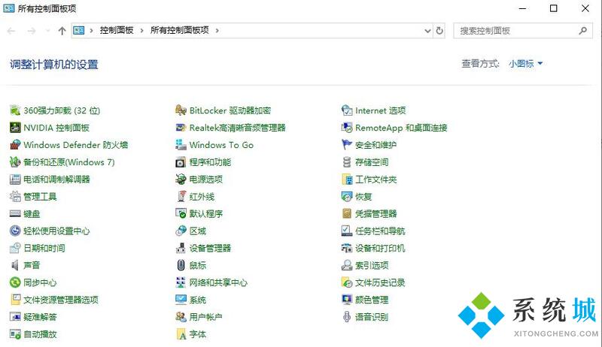Open recent locations dropdown arrow
The height and width of the screenshot is (347, 602).
[47, 31]
